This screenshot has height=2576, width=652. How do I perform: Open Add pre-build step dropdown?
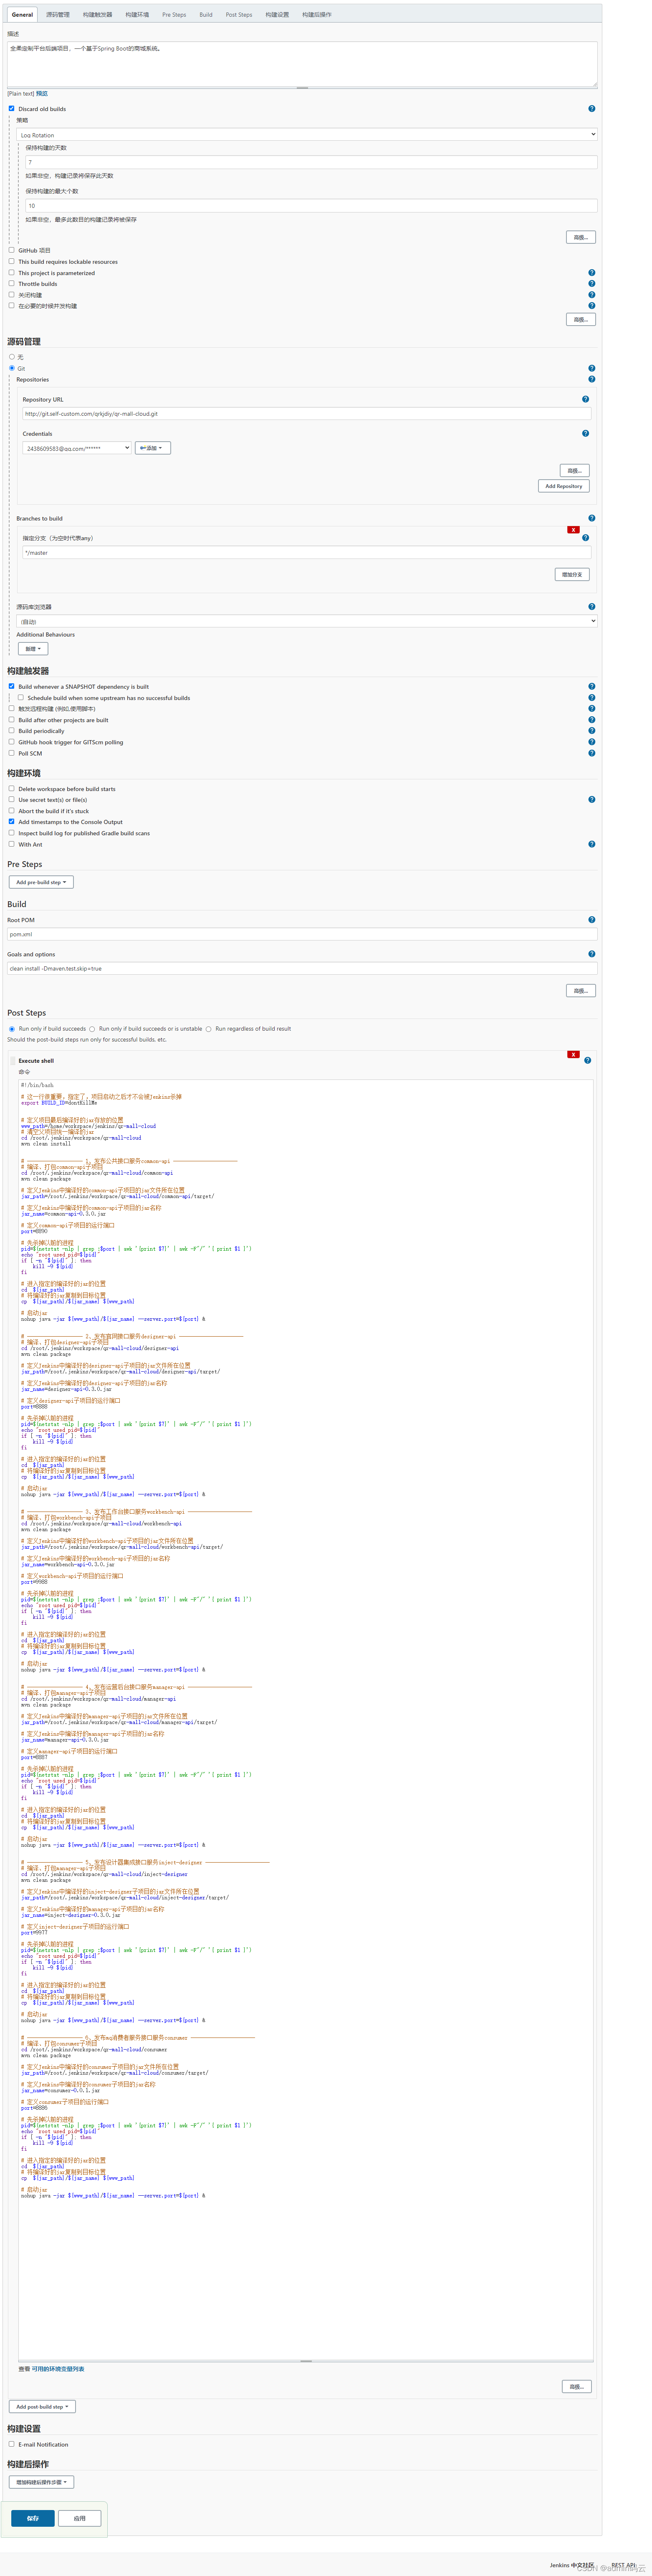point(41,882)
